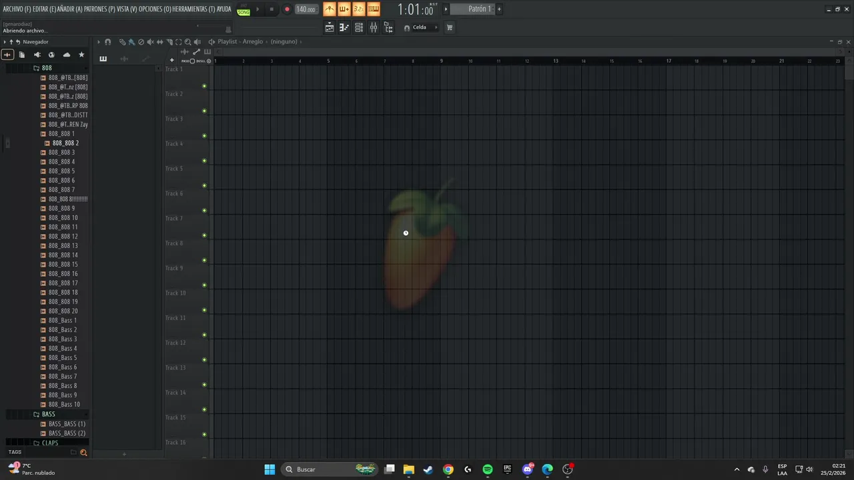Viewport: 854px width, 480px height.
Task: Select the playlist Slice tool
Action: tap(169, 41)
